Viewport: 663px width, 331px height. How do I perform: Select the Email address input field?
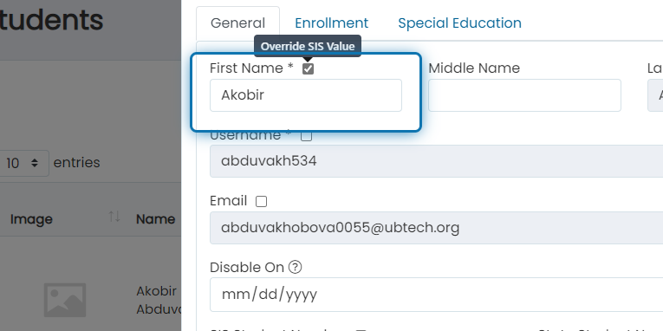point(436,228)
